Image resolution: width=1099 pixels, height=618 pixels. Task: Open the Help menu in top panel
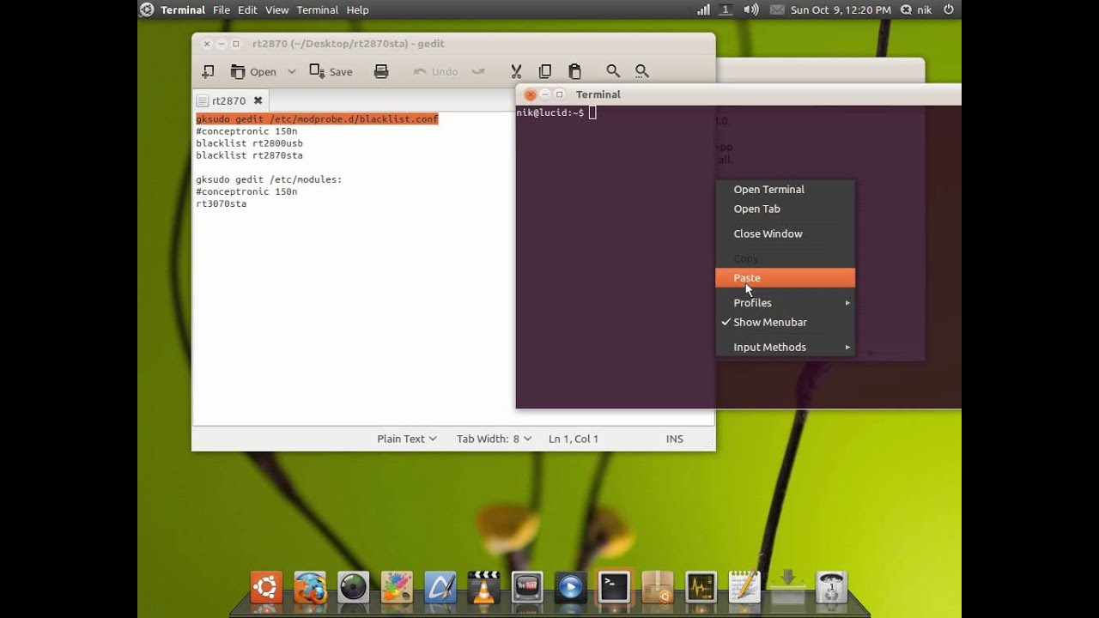[x=357, y=10]
